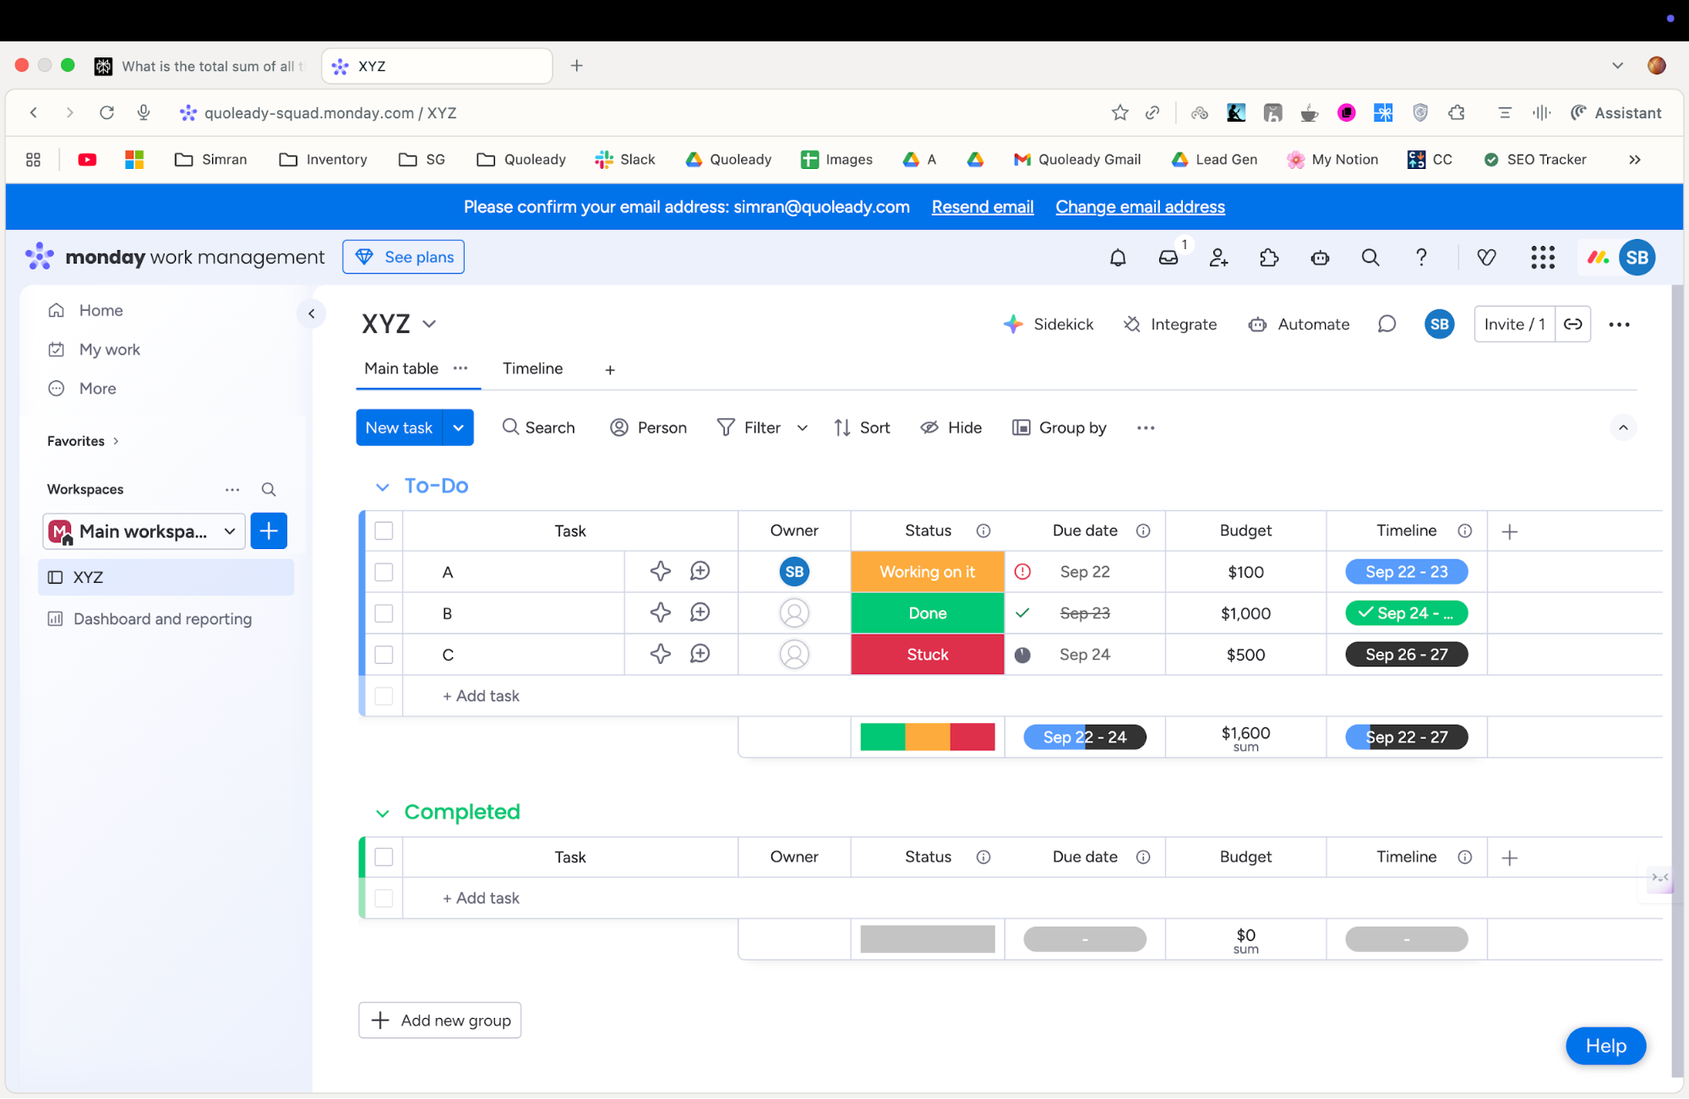Viewport: 1689px width, 1099px height.
Task: Check the select-all checkbox in To-Do header
Action: 384,530
